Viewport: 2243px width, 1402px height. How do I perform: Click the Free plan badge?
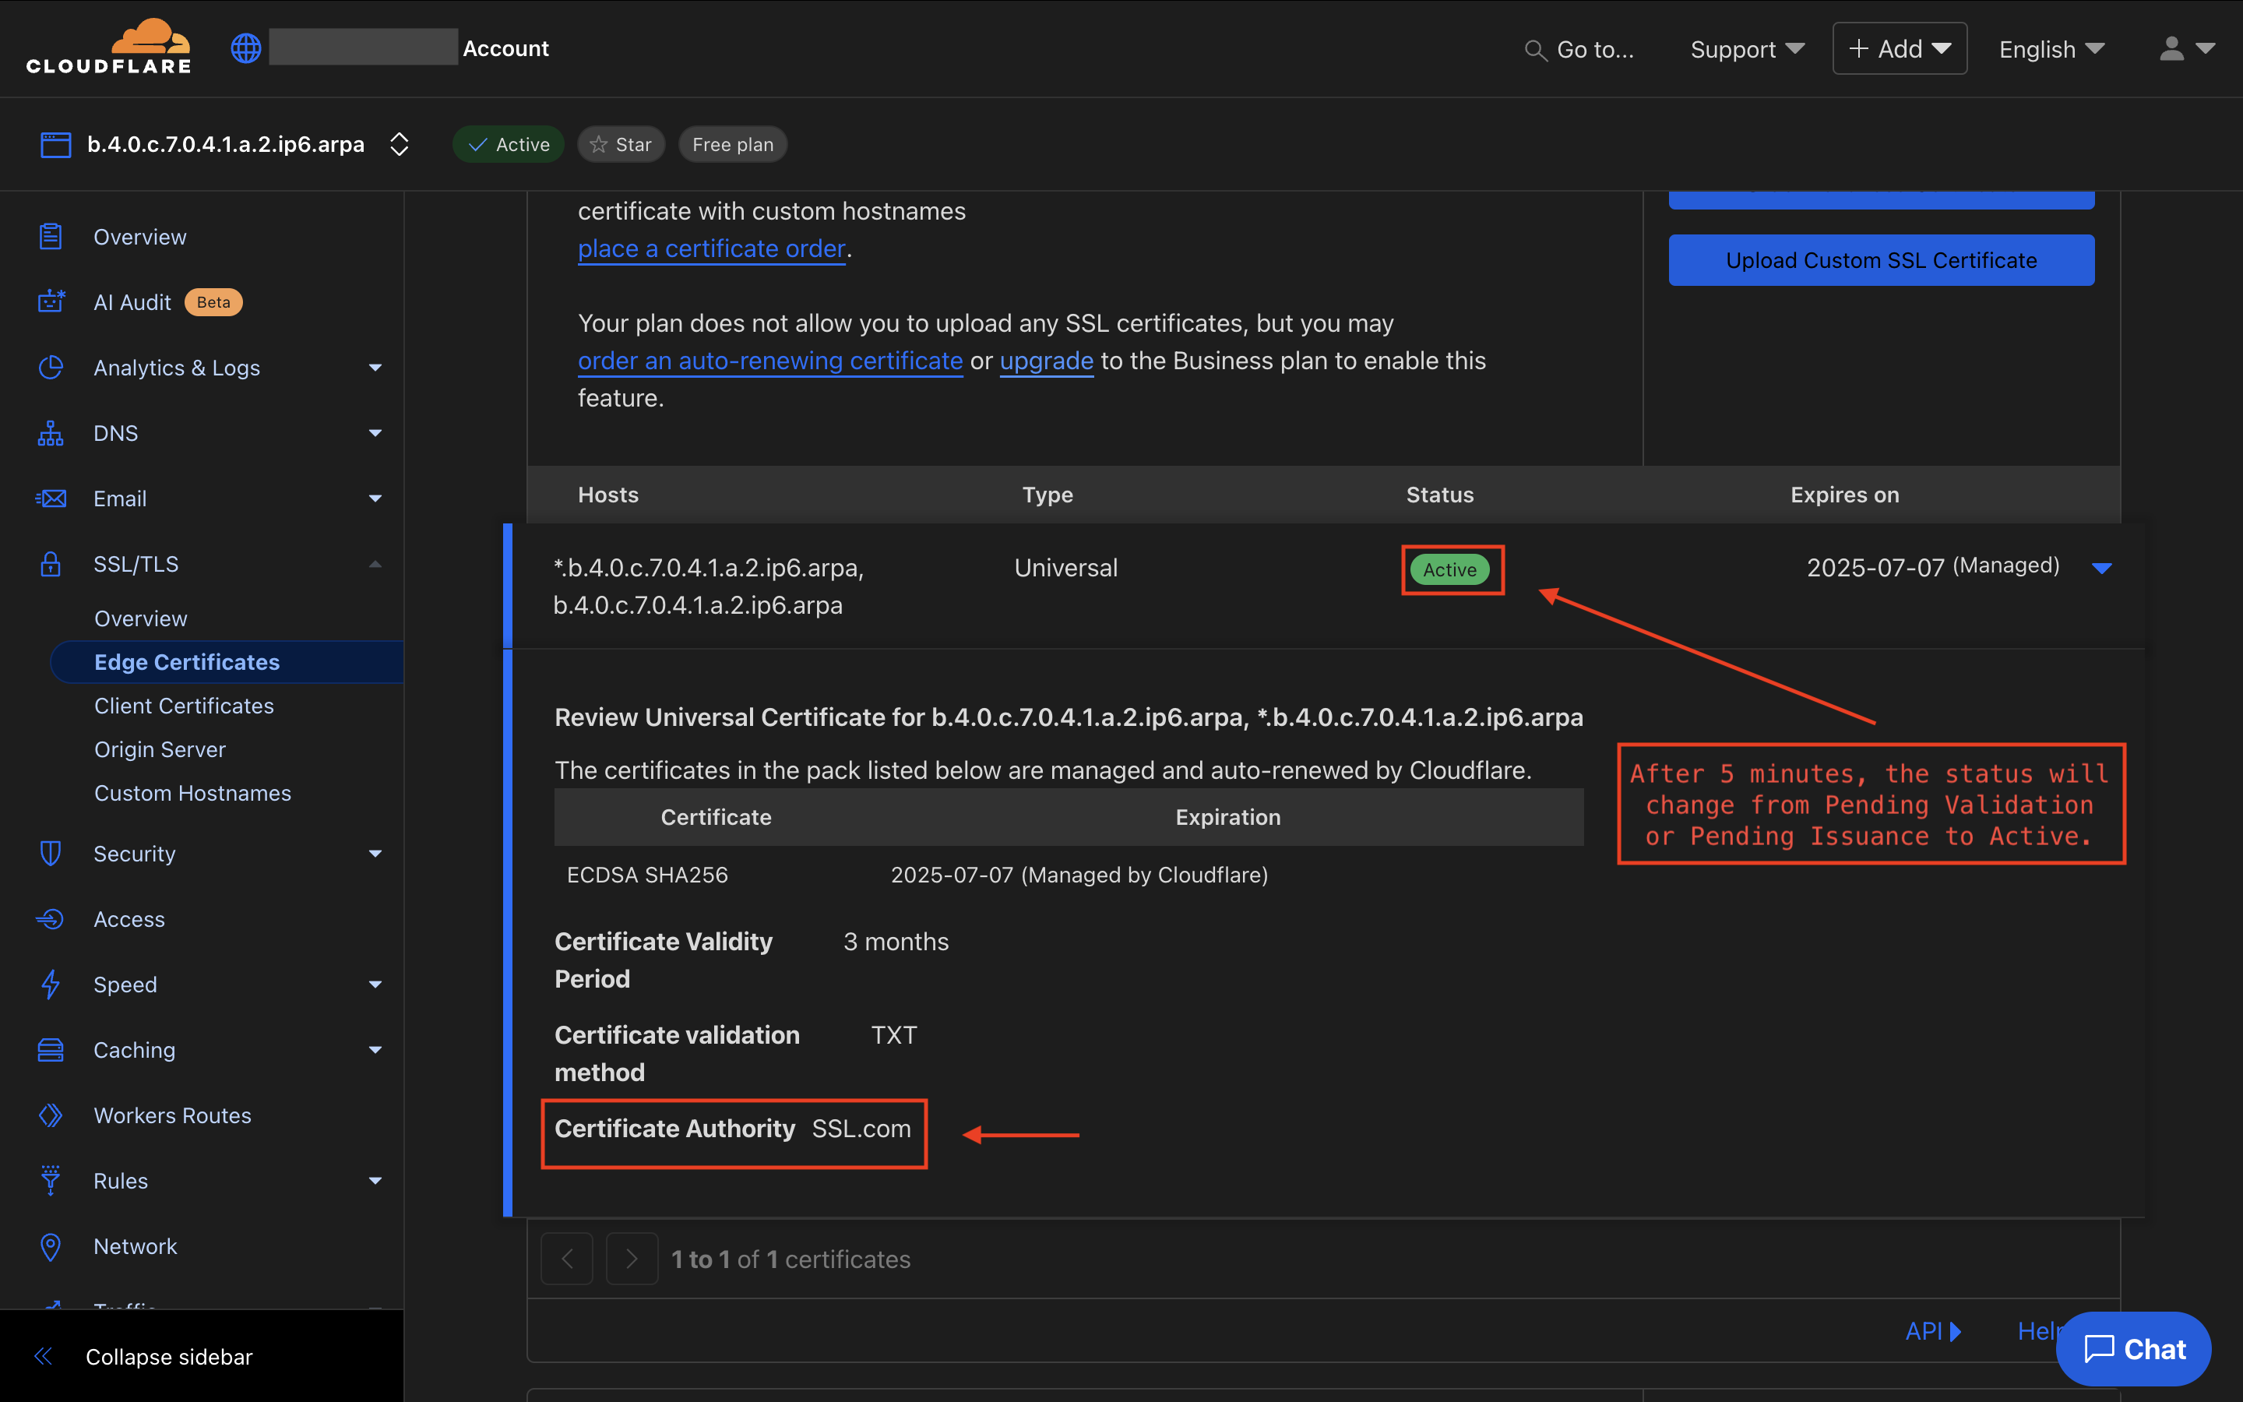732,145
